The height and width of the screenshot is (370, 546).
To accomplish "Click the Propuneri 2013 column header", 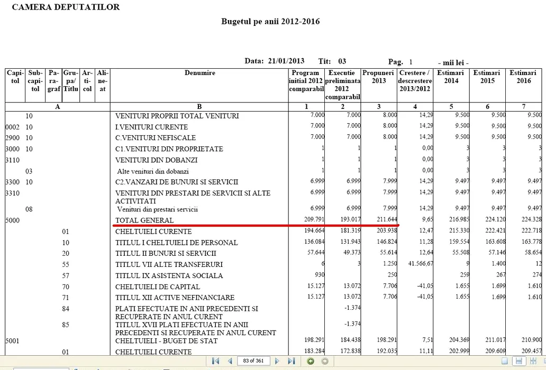I will [x=378, y=77].
